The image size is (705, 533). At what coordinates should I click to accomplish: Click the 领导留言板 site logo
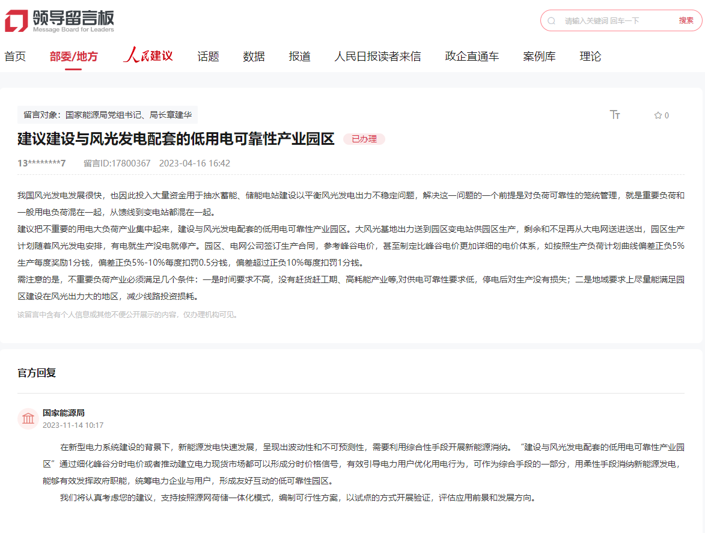[59, 20]
